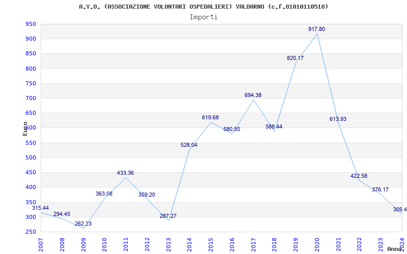This screenshot has height=254, width=407.
Task: Click y-axis value 900
Action: click(x=31, y=39)
